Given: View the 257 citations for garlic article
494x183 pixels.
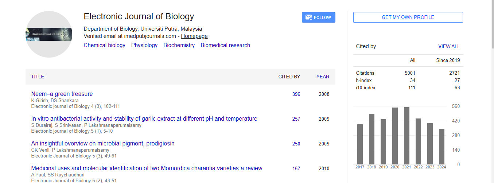Looking at the screenshot, I should 296,119.
